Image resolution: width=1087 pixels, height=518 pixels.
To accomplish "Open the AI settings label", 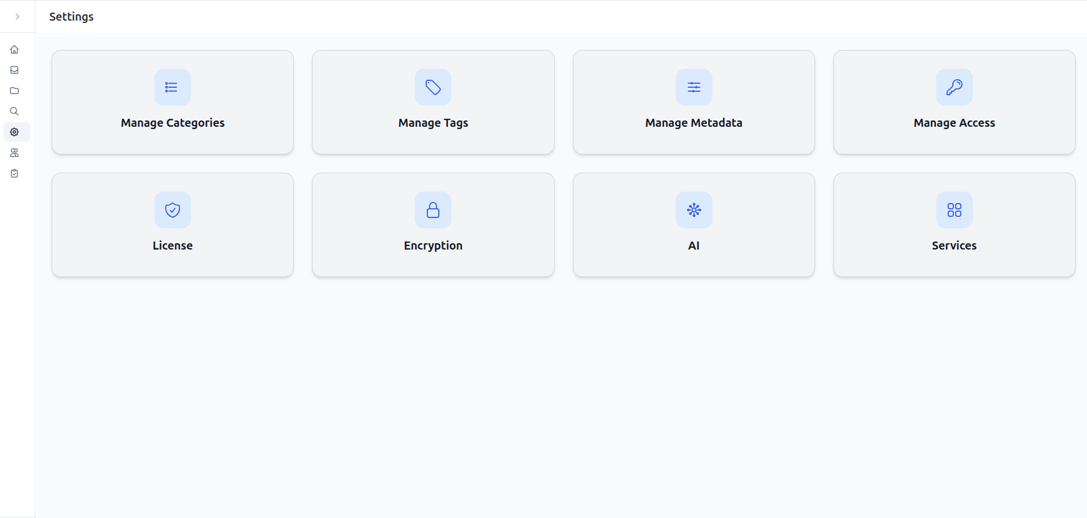I will [694, 246].
